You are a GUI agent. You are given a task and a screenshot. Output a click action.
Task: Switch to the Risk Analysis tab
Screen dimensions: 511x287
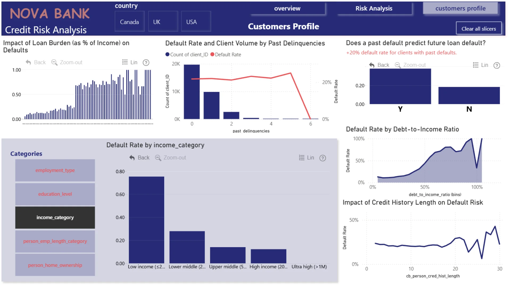click(x=374, y=9)
